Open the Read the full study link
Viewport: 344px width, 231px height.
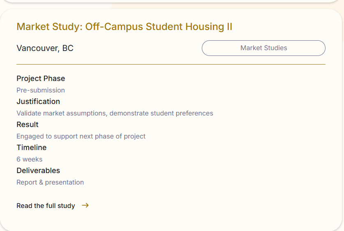pos(46,206)
